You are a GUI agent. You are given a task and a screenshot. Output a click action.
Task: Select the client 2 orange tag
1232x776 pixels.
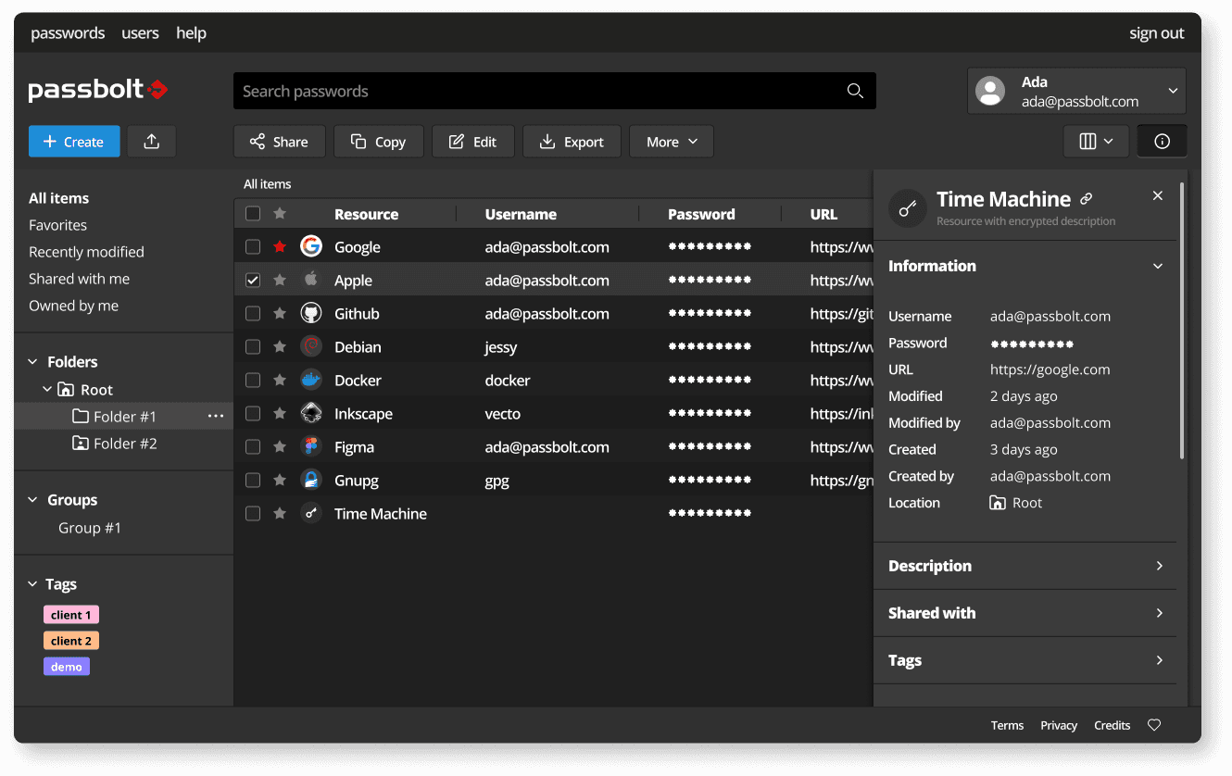(71, 641)
